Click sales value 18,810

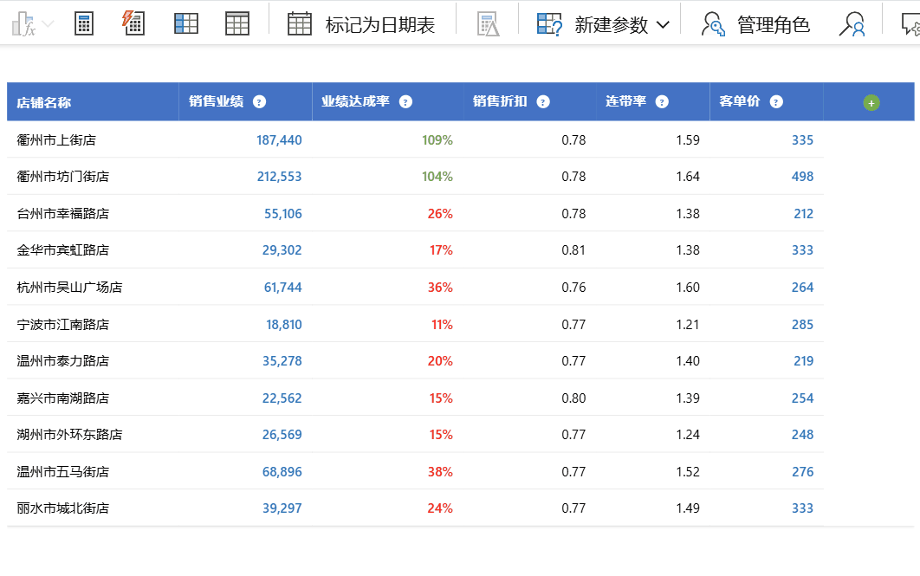pos(284,324)
